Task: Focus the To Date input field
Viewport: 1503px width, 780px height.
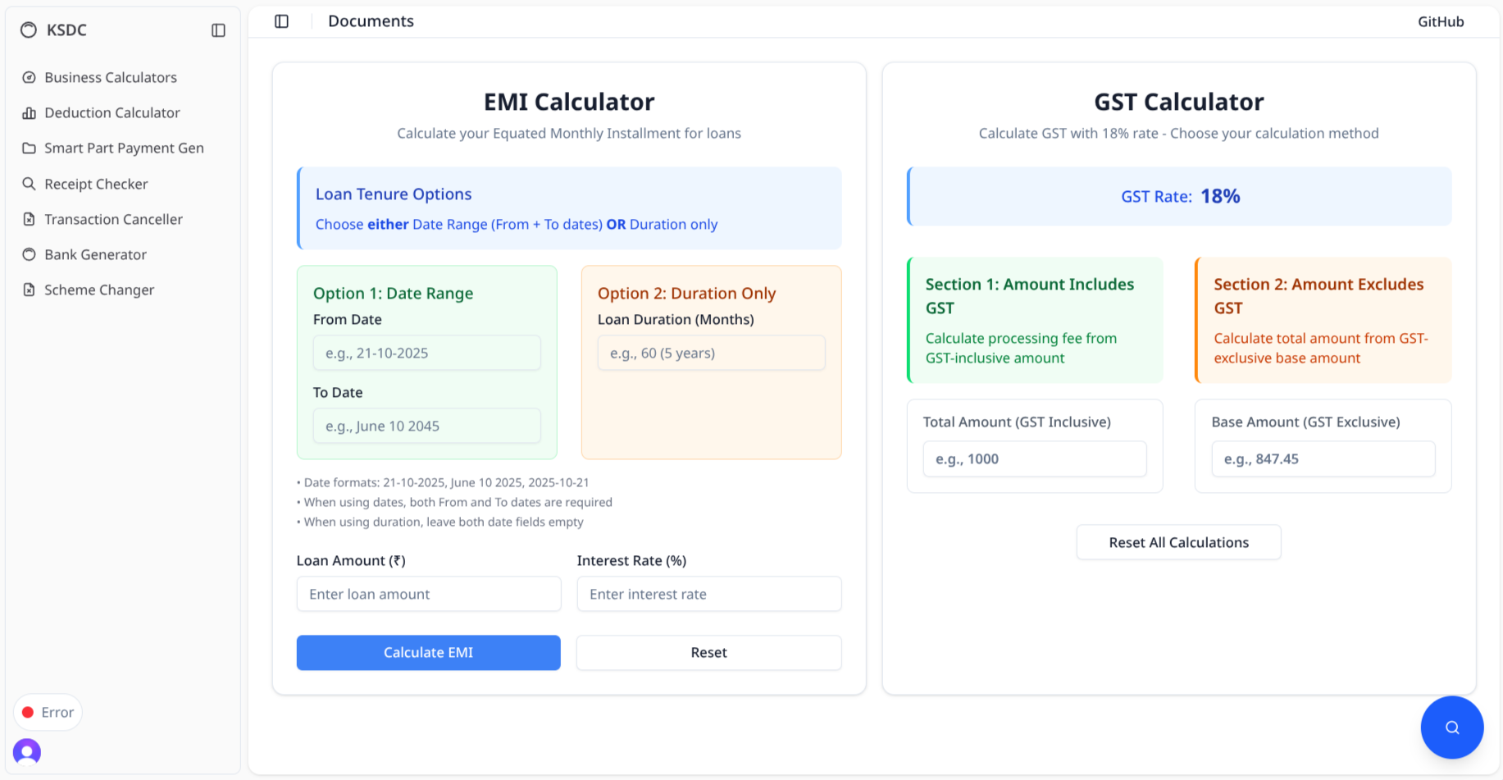Action: point(427,426)
